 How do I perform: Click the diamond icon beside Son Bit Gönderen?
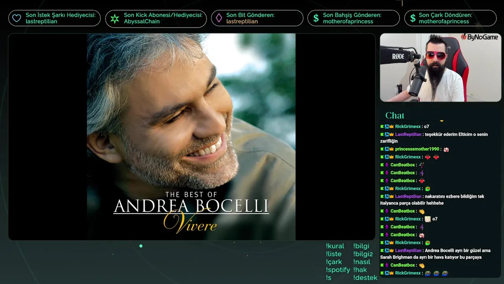coord(219,18)
